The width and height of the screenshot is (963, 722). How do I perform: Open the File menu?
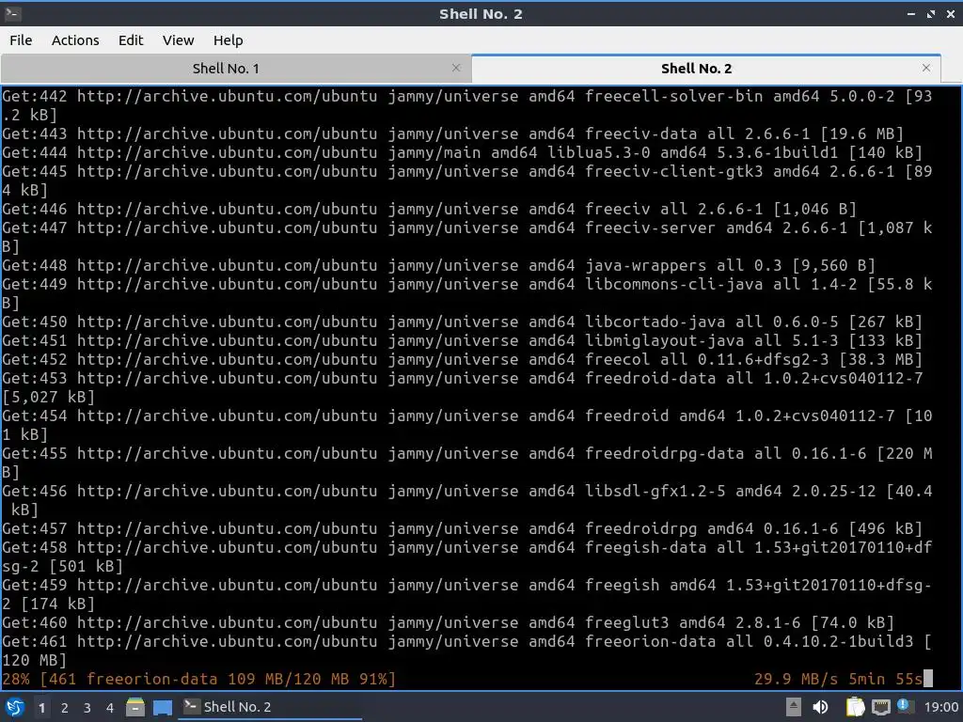tap(21, 39)
